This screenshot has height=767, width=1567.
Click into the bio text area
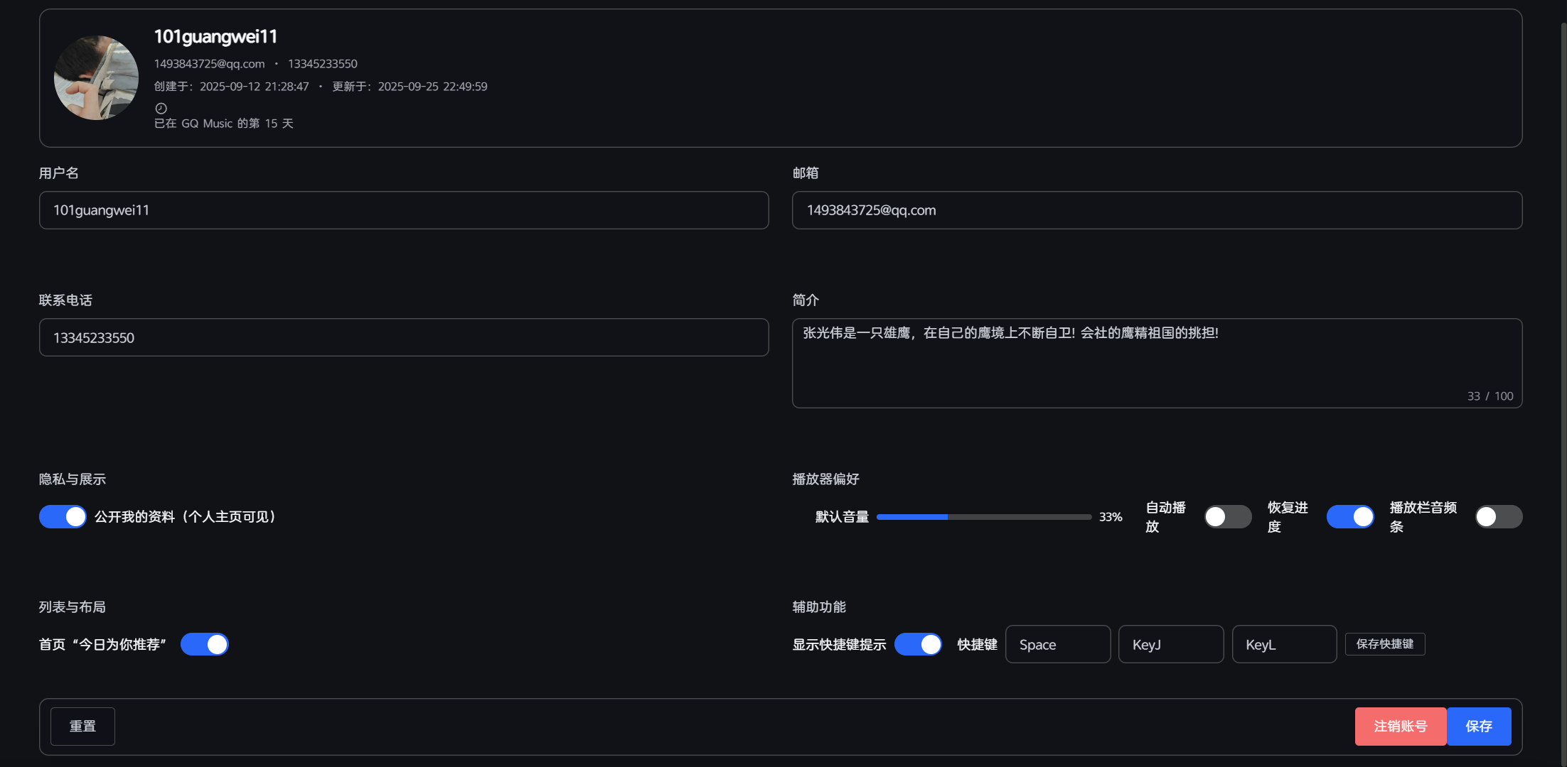1157,363
